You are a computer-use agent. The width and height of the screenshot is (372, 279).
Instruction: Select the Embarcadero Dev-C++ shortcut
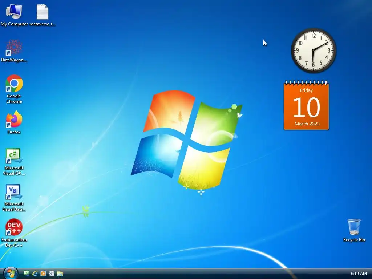tap(14, 233)
